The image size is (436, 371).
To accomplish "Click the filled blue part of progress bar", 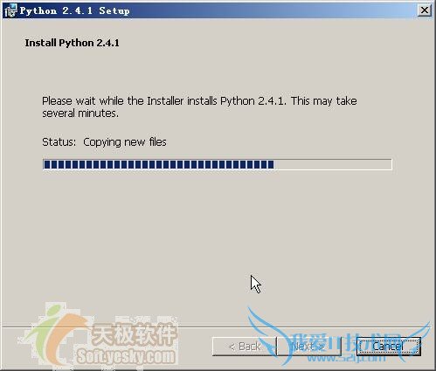I will (158, 164).
